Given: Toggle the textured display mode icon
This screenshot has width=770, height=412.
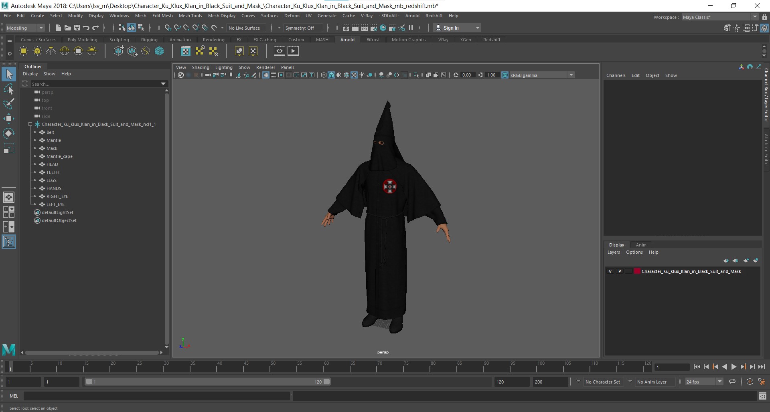Looking at the screenshot, I should point(354,75).
